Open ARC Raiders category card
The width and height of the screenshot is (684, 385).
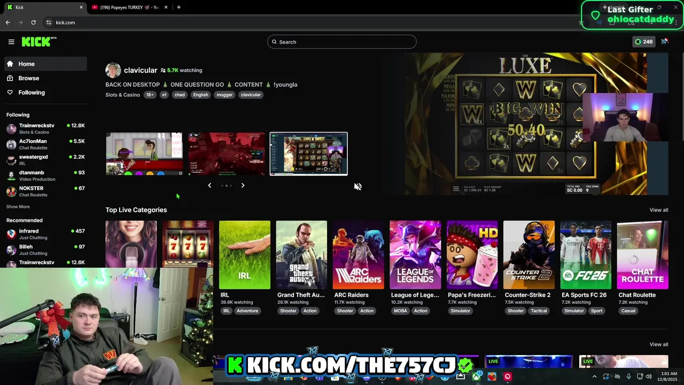tap(358, 255)
